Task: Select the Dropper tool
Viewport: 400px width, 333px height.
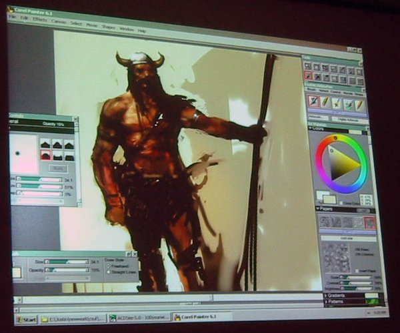Action: (x=325, y=77)
